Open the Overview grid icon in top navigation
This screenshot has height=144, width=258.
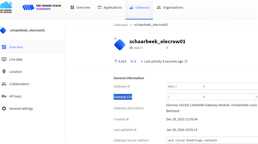72,7
